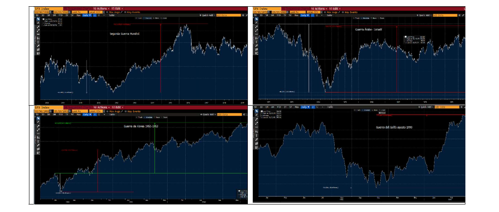Click the line chart type icon in Korea war chart

click(95, 114)
